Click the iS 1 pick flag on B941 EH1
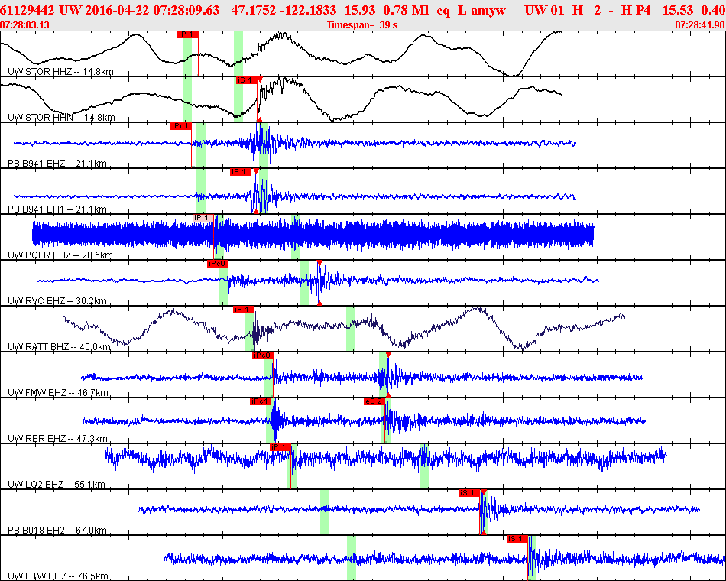 tap(240, 172)
